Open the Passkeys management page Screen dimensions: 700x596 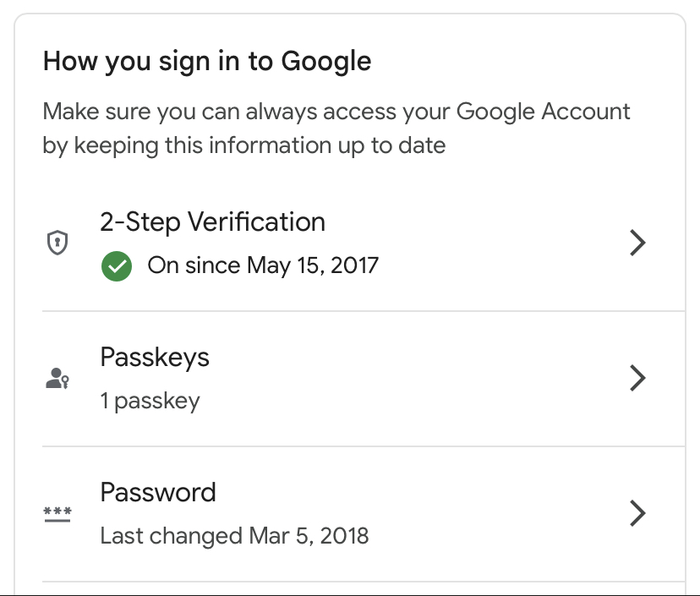155,357
